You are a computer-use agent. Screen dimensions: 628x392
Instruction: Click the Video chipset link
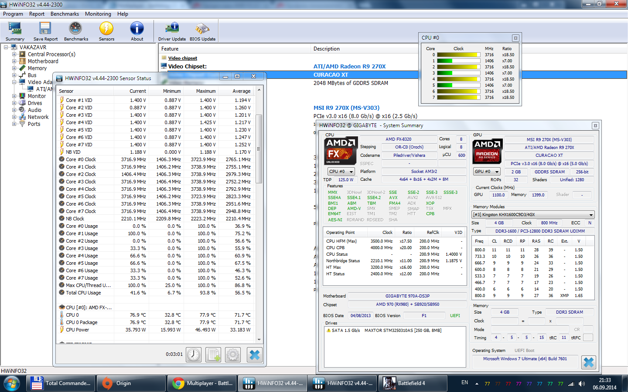[x=183, y=58]
